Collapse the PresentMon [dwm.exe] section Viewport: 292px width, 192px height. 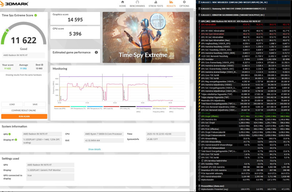(x=197, y=186)
